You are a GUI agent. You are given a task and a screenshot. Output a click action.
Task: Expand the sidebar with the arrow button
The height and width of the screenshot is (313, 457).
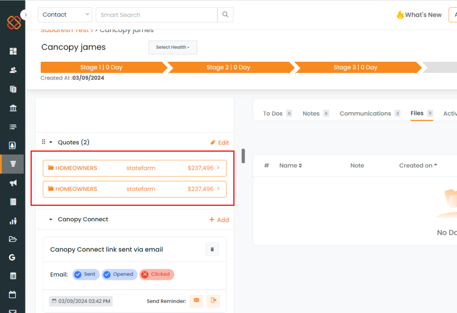pyautogui.click(x=25, y=15)
